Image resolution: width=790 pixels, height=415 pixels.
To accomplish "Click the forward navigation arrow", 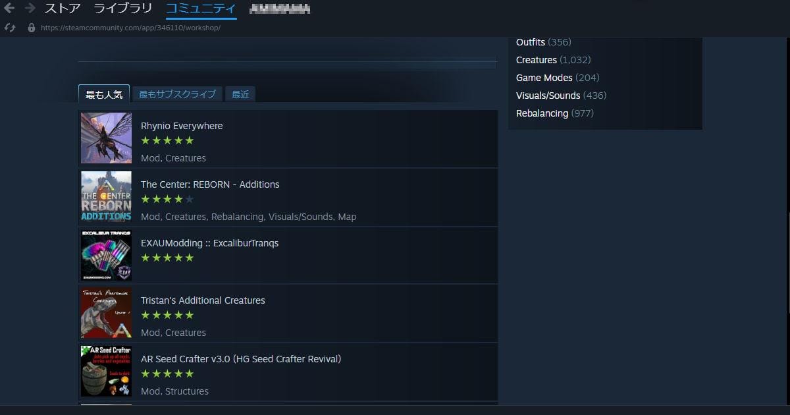I will coord(30,9).
